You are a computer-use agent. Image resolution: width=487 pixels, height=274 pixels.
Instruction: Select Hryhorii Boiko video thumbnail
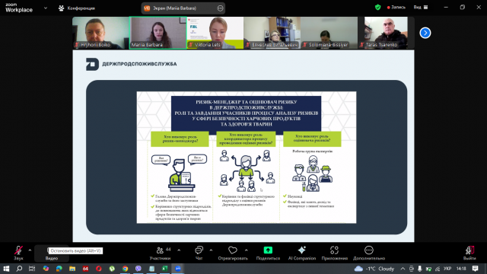click(100, 33)
